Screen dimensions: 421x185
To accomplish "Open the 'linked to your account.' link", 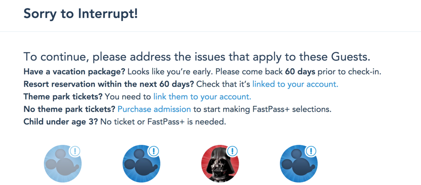I will tap(295, 84).
